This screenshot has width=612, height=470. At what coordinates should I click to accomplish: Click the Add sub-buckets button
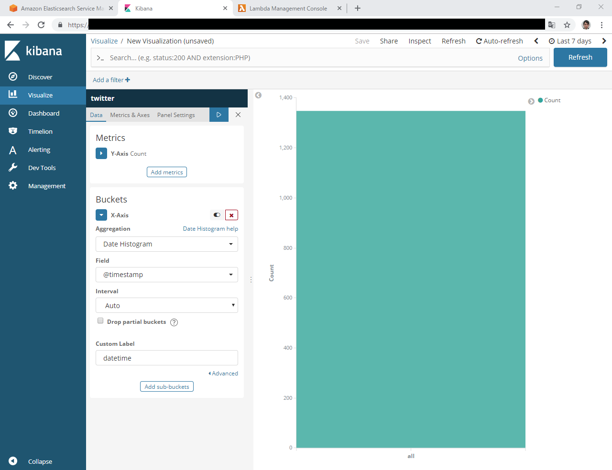[x=166, y=387]
